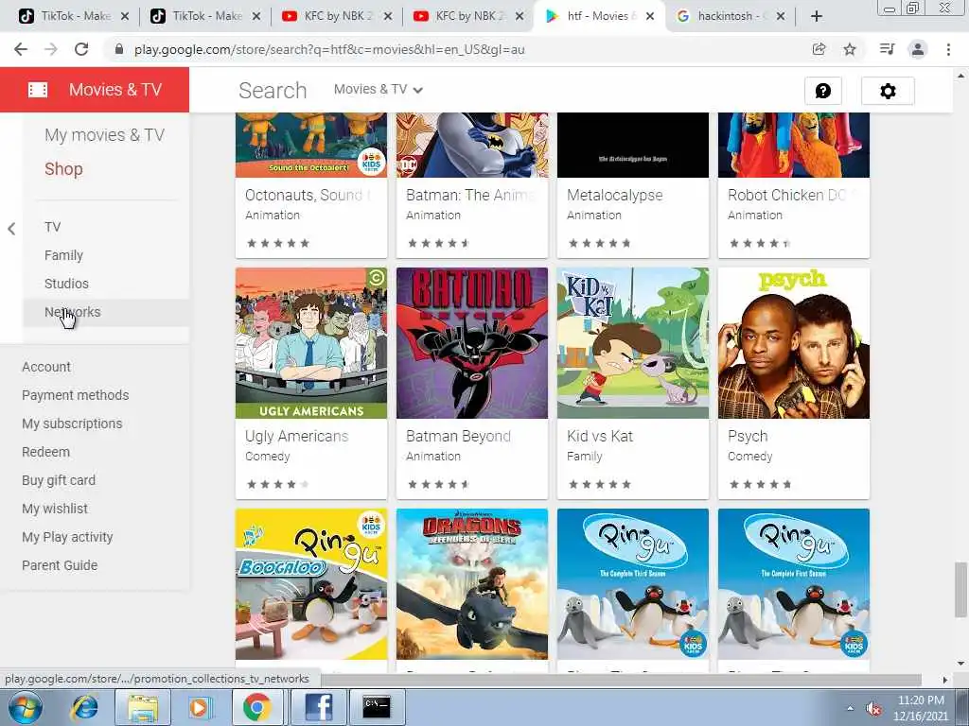Open My wishlist
Screen dimensions: 969x726
[x=55, y=510]
